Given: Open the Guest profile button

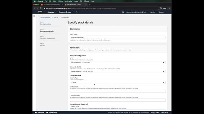Looking at the screenshot, I should [x=163, y=8].
